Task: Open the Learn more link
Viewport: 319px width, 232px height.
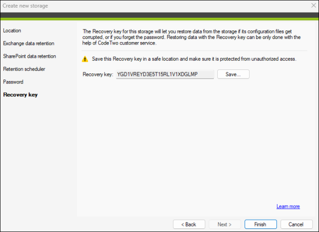Action: tap(288, 206)
